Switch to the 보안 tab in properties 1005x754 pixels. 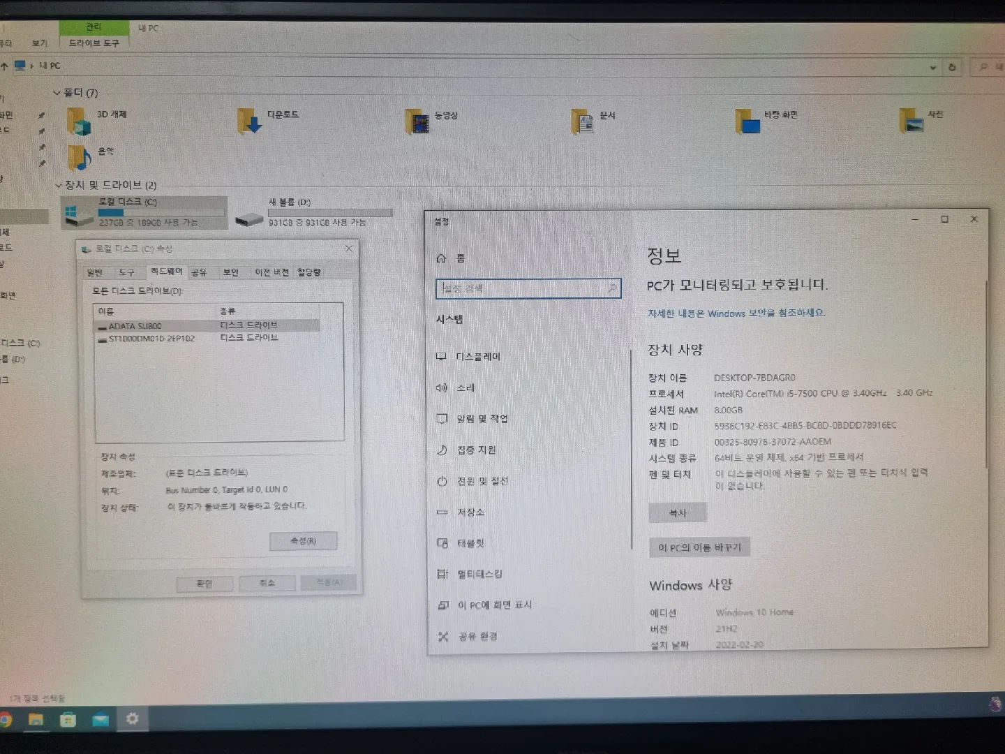tap(230, 272)
